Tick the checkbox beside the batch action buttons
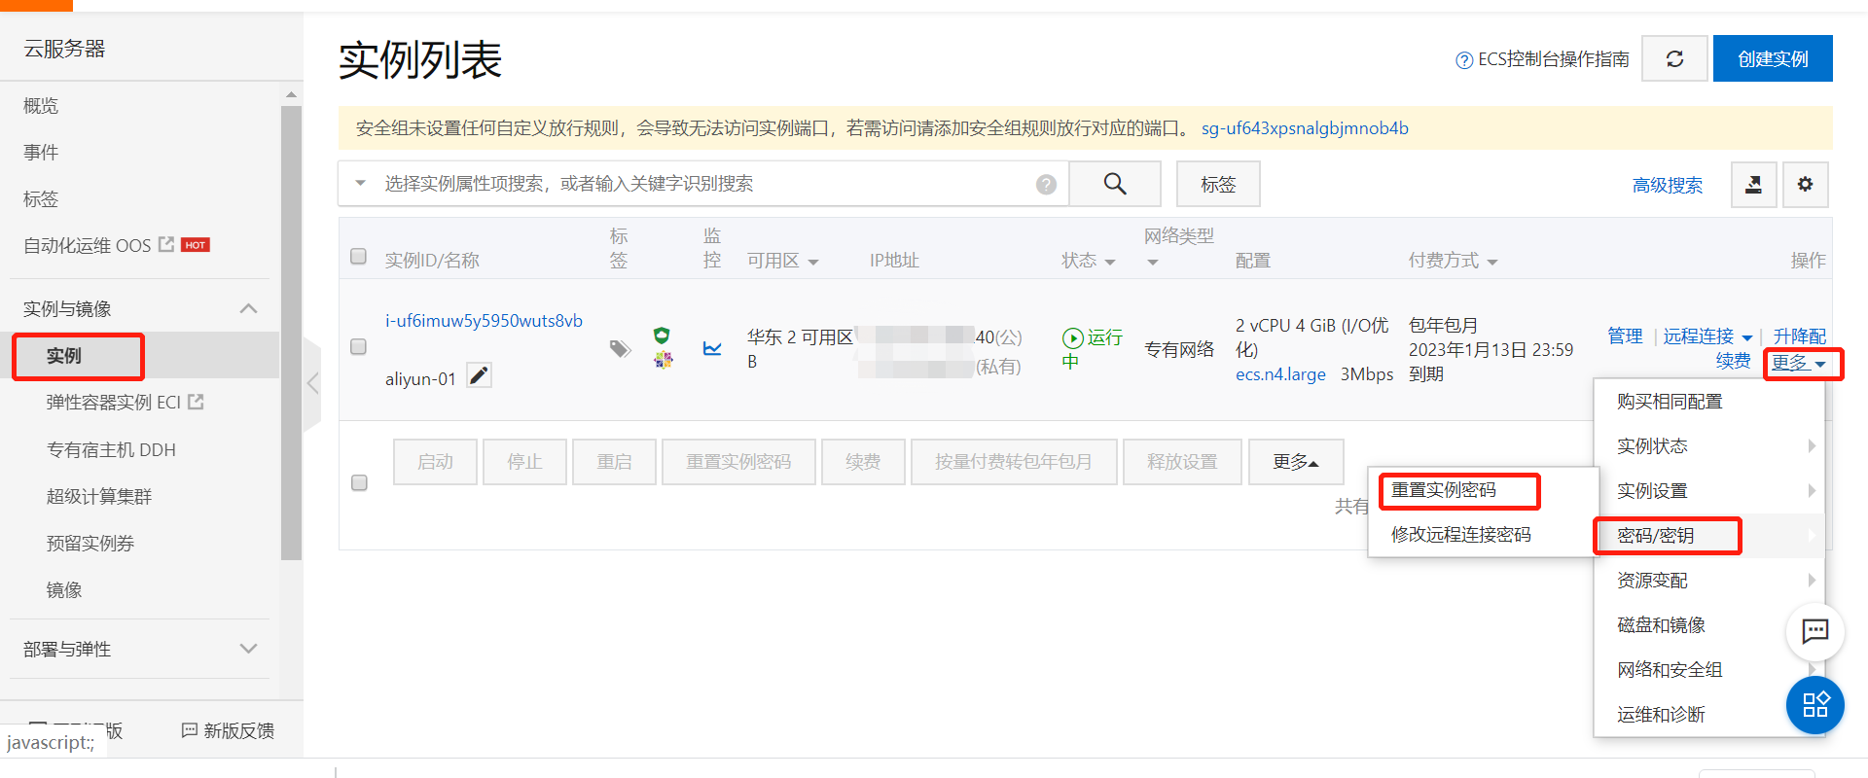 click(359, 482)
